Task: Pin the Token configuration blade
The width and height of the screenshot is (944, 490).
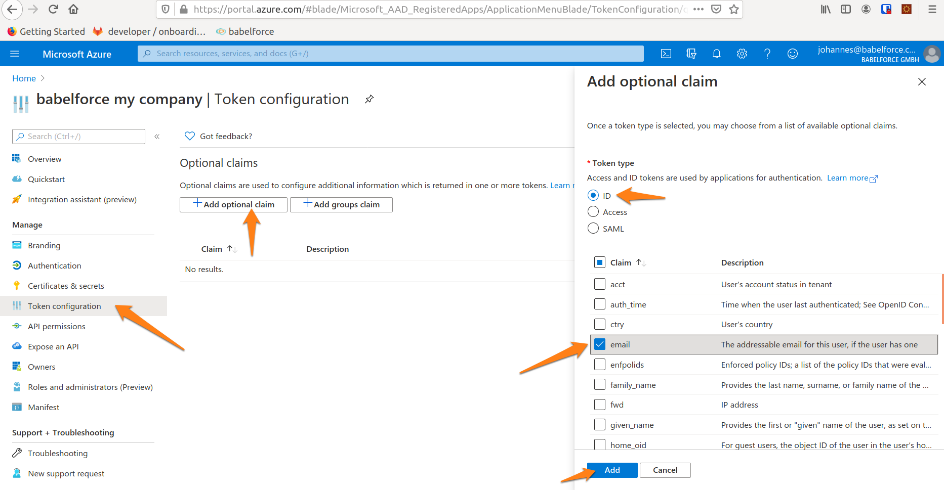Action: tap(370, 99)
